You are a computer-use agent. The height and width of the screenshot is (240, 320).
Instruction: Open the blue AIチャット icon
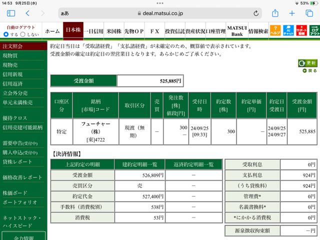[x=288, y=30]
